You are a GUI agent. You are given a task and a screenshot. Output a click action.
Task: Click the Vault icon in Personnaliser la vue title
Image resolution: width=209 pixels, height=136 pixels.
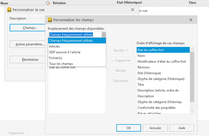(9, 10)
